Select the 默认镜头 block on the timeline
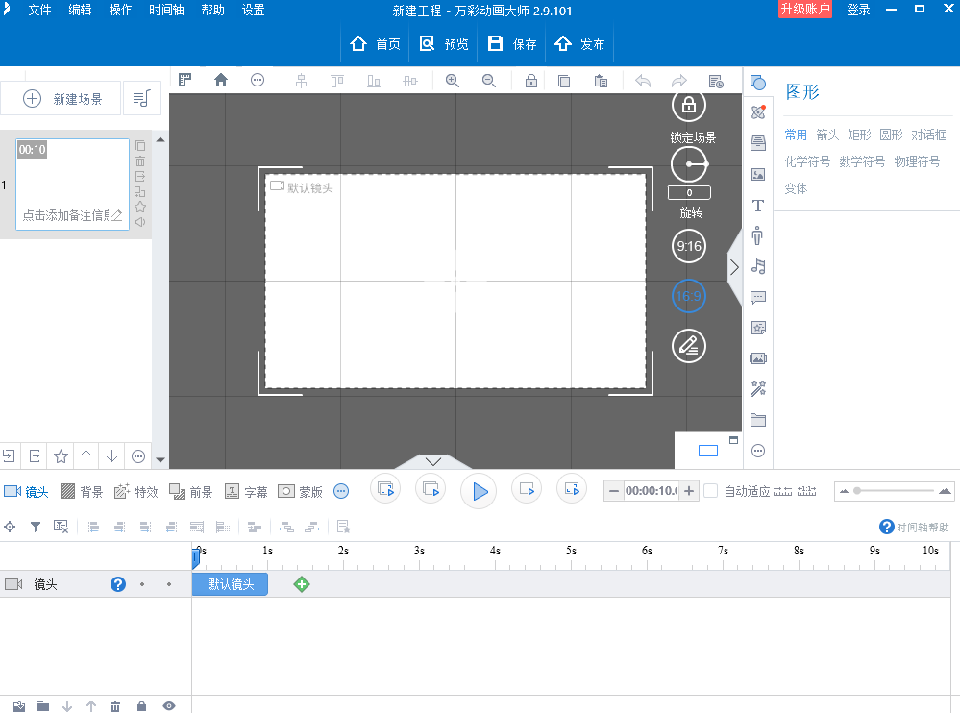Viewport: 960px width, 713px height. 230,583
